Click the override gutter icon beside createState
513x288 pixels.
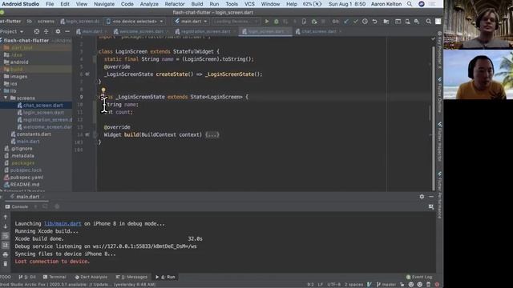tap(87, 74)
